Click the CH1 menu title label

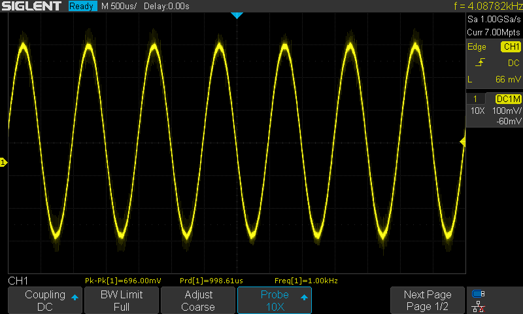[x=18, y=281]
